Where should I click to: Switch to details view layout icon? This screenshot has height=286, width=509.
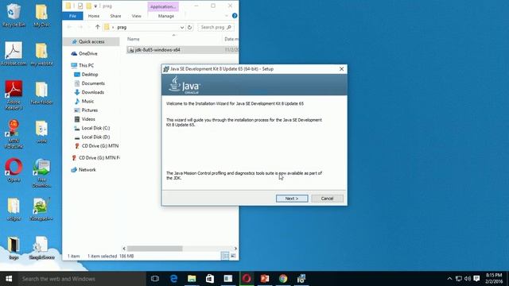[x=224, y=256]
